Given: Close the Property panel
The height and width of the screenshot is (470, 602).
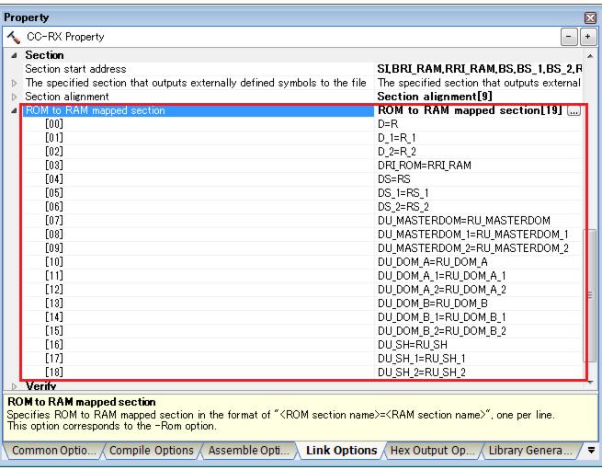Looking at the screenshot, I should click(x=592, y=17).
